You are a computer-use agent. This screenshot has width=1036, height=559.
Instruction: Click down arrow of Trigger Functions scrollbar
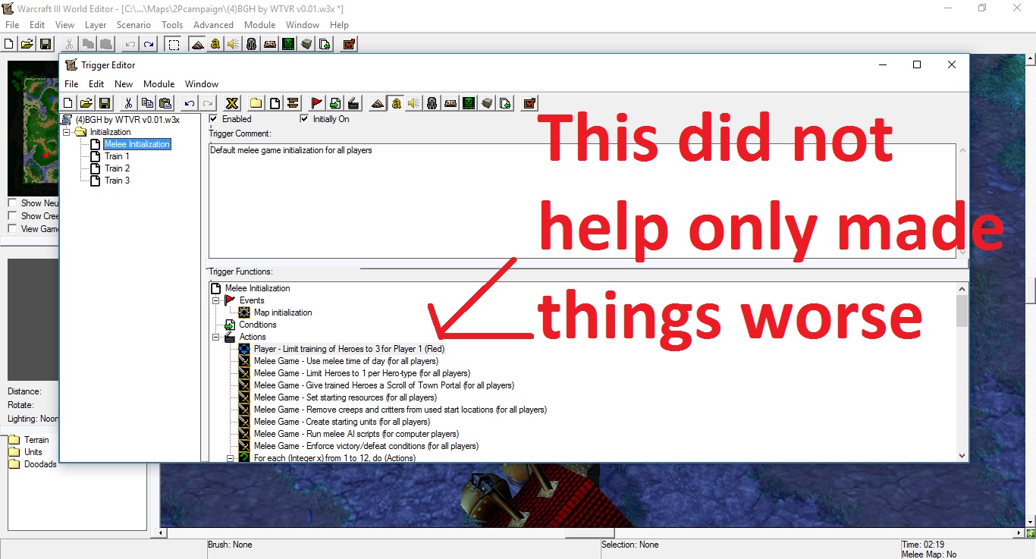click(962, 456)
